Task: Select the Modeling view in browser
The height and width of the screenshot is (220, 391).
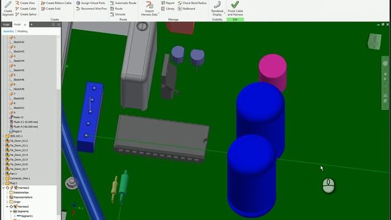Action: pos(23,31)
